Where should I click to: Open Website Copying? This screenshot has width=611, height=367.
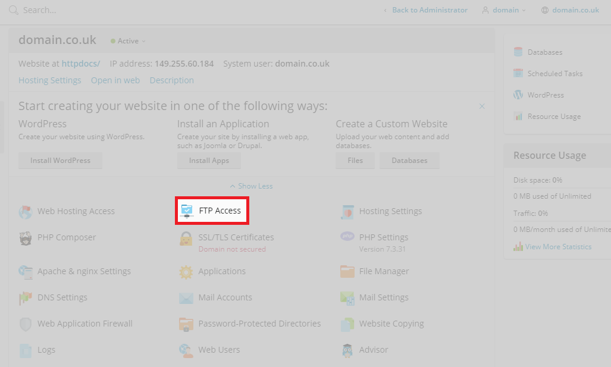coord(390,323)
